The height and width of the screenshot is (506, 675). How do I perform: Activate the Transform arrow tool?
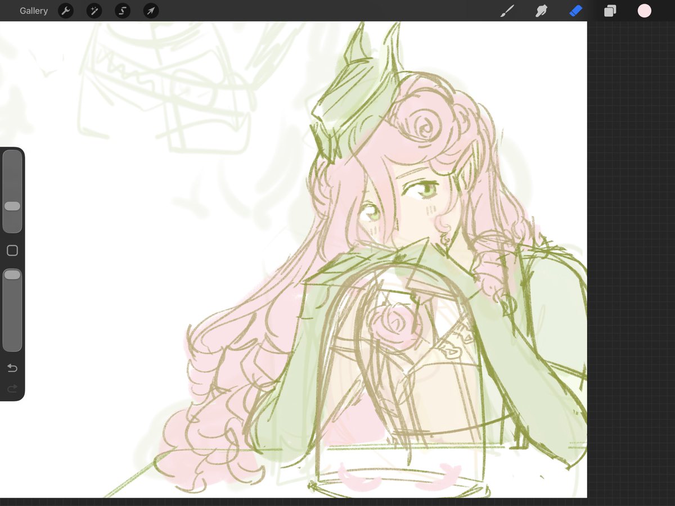pos(151,11)
